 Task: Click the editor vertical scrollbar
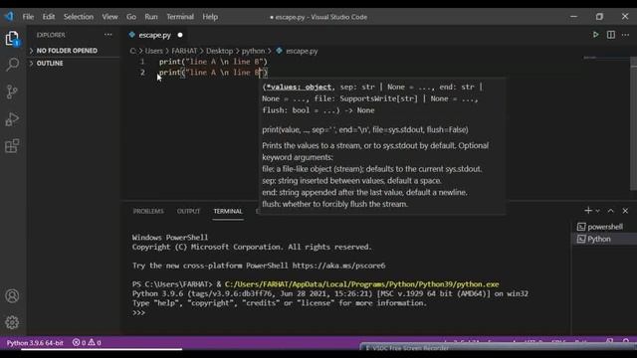[633, 123]
